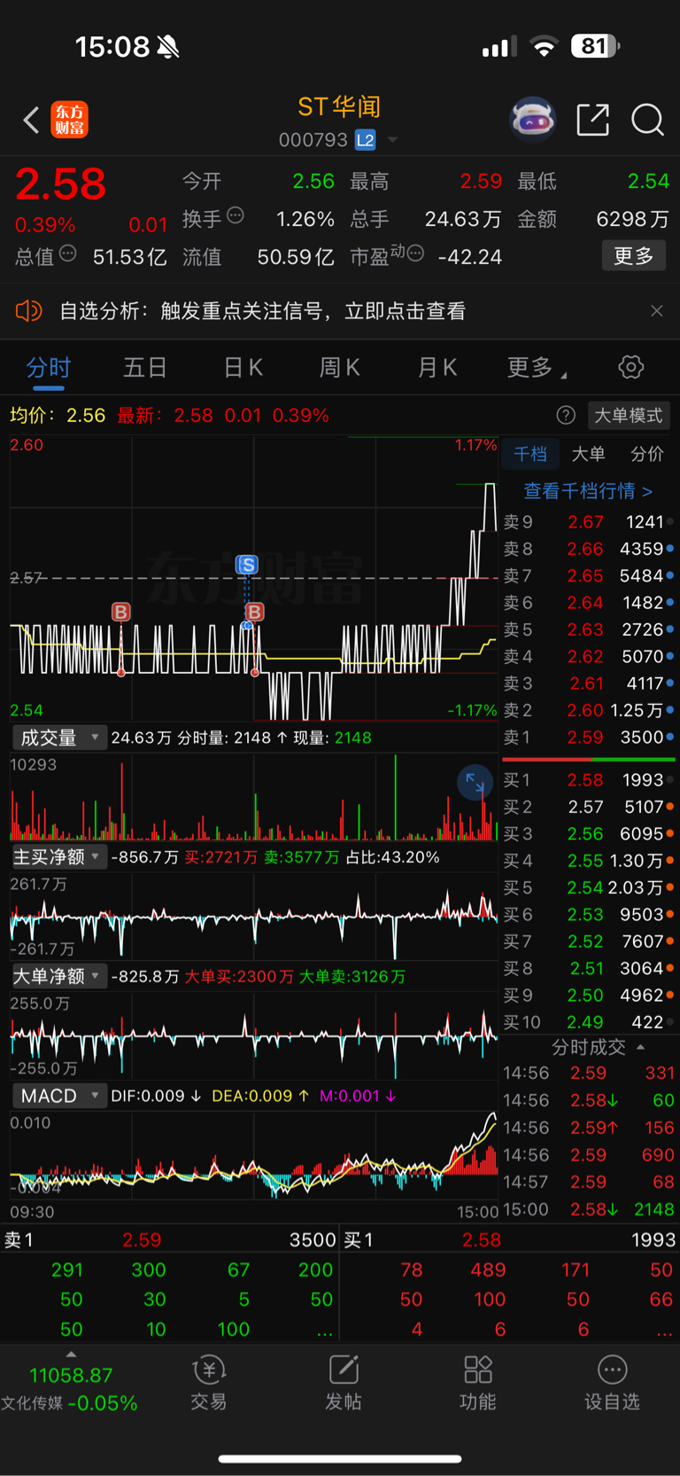Switch to 日K chart tab
The width and height of the screenshot is (680, 1476).
click(x=243, y=367)
